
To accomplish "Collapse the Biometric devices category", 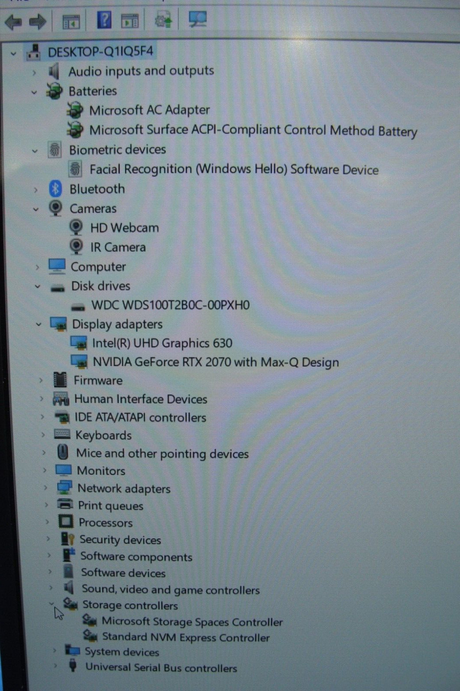I will tap(35, 151).
